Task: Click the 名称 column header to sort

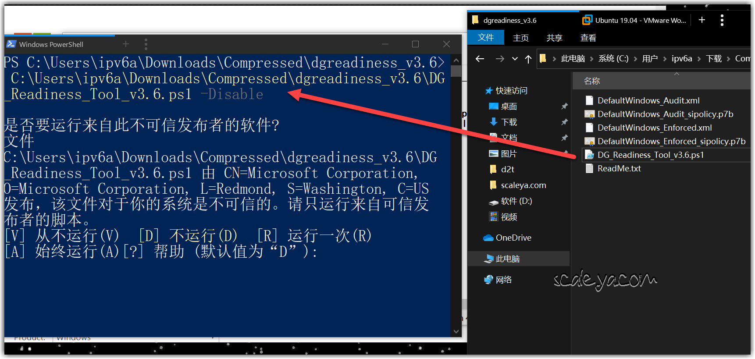Action: pyautogui.click(x=592, y=81)
